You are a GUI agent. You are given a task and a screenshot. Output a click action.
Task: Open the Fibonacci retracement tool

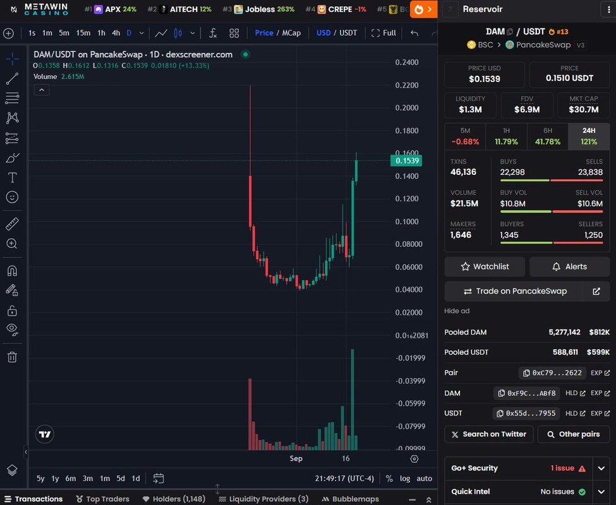point(12,98)
